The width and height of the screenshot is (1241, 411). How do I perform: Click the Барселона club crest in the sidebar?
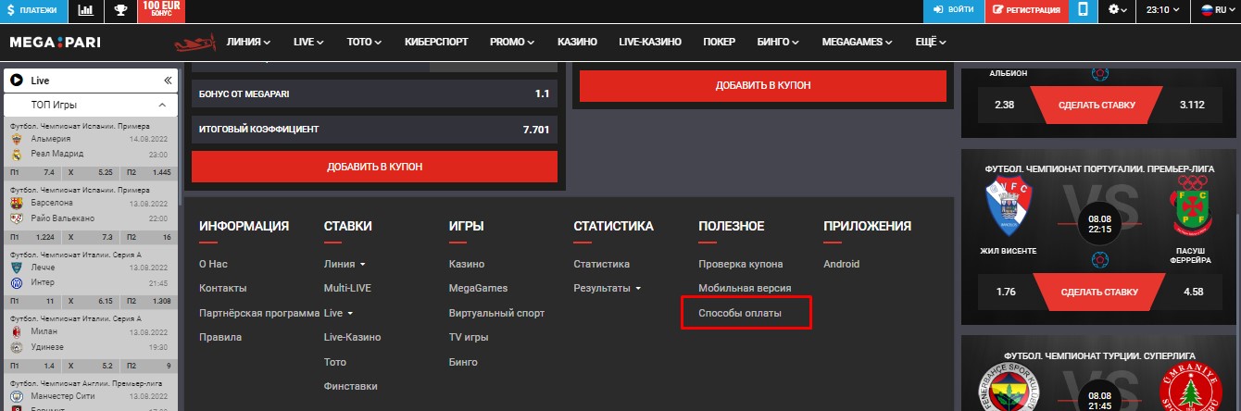click(17, 203)
